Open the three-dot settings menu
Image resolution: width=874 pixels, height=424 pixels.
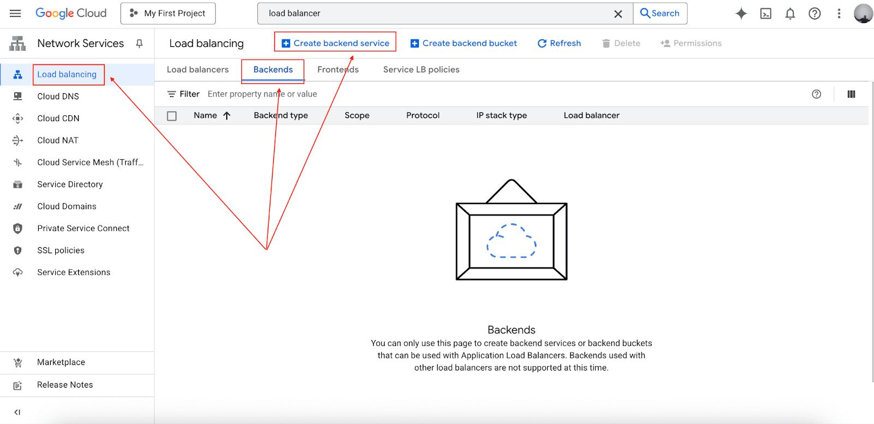click(x=839, y=14)
